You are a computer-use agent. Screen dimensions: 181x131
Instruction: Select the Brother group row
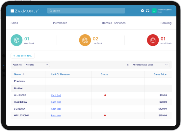[91, 88]
